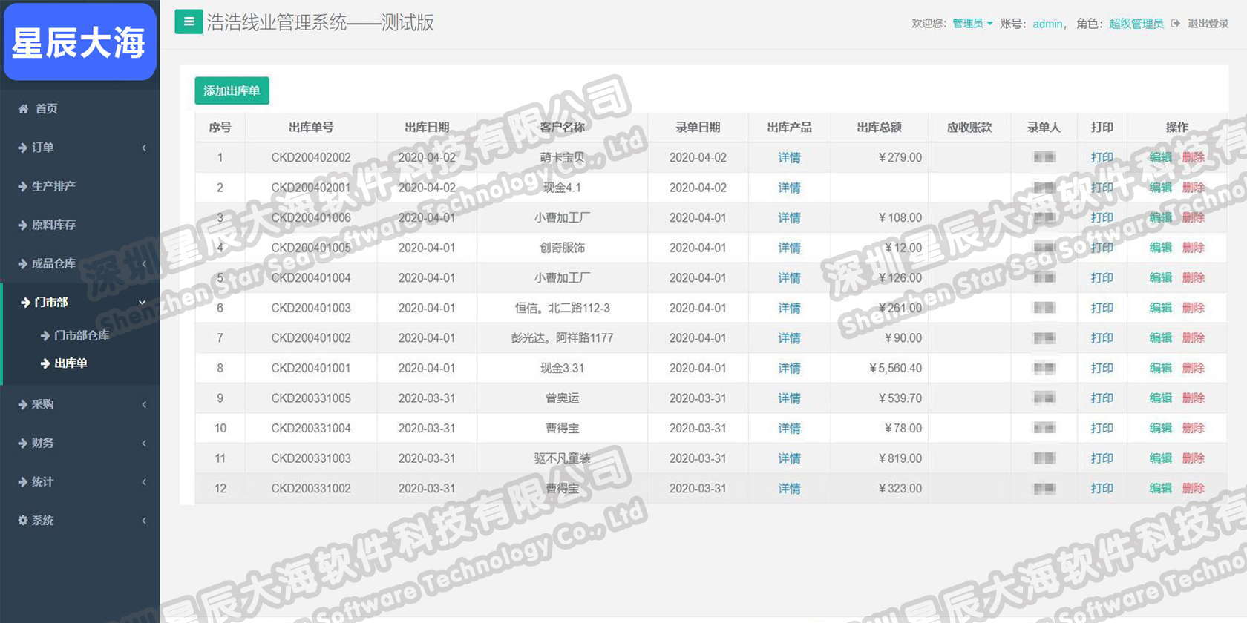Collapse the 门市部 sidebar section chevron
1247x623 pixels.
point(143,303)
